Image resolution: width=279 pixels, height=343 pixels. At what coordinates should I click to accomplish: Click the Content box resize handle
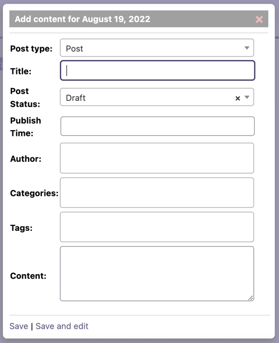pyautogui.click(x=251, y=297)
